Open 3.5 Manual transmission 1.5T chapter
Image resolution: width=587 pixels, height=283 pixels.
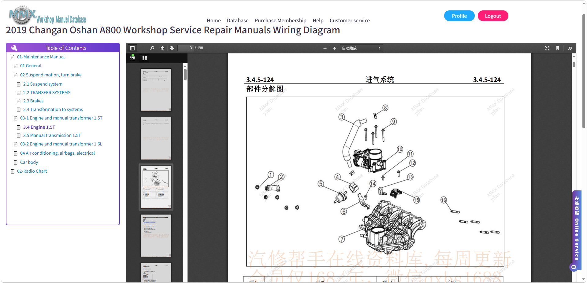(52, 135)
